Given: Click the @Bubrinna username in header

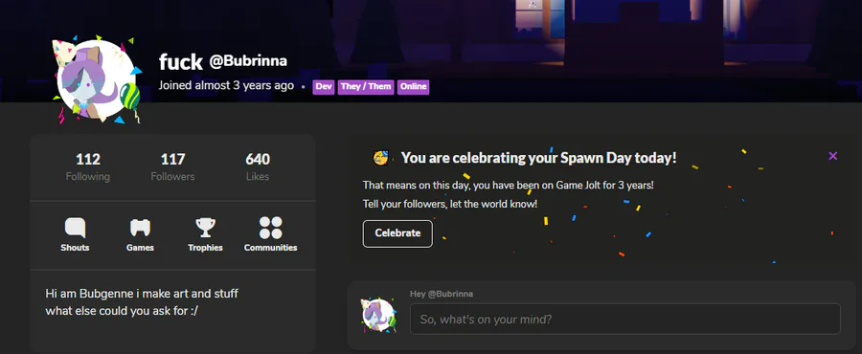Looking at the screenshot, I should (x=248, y=61).
